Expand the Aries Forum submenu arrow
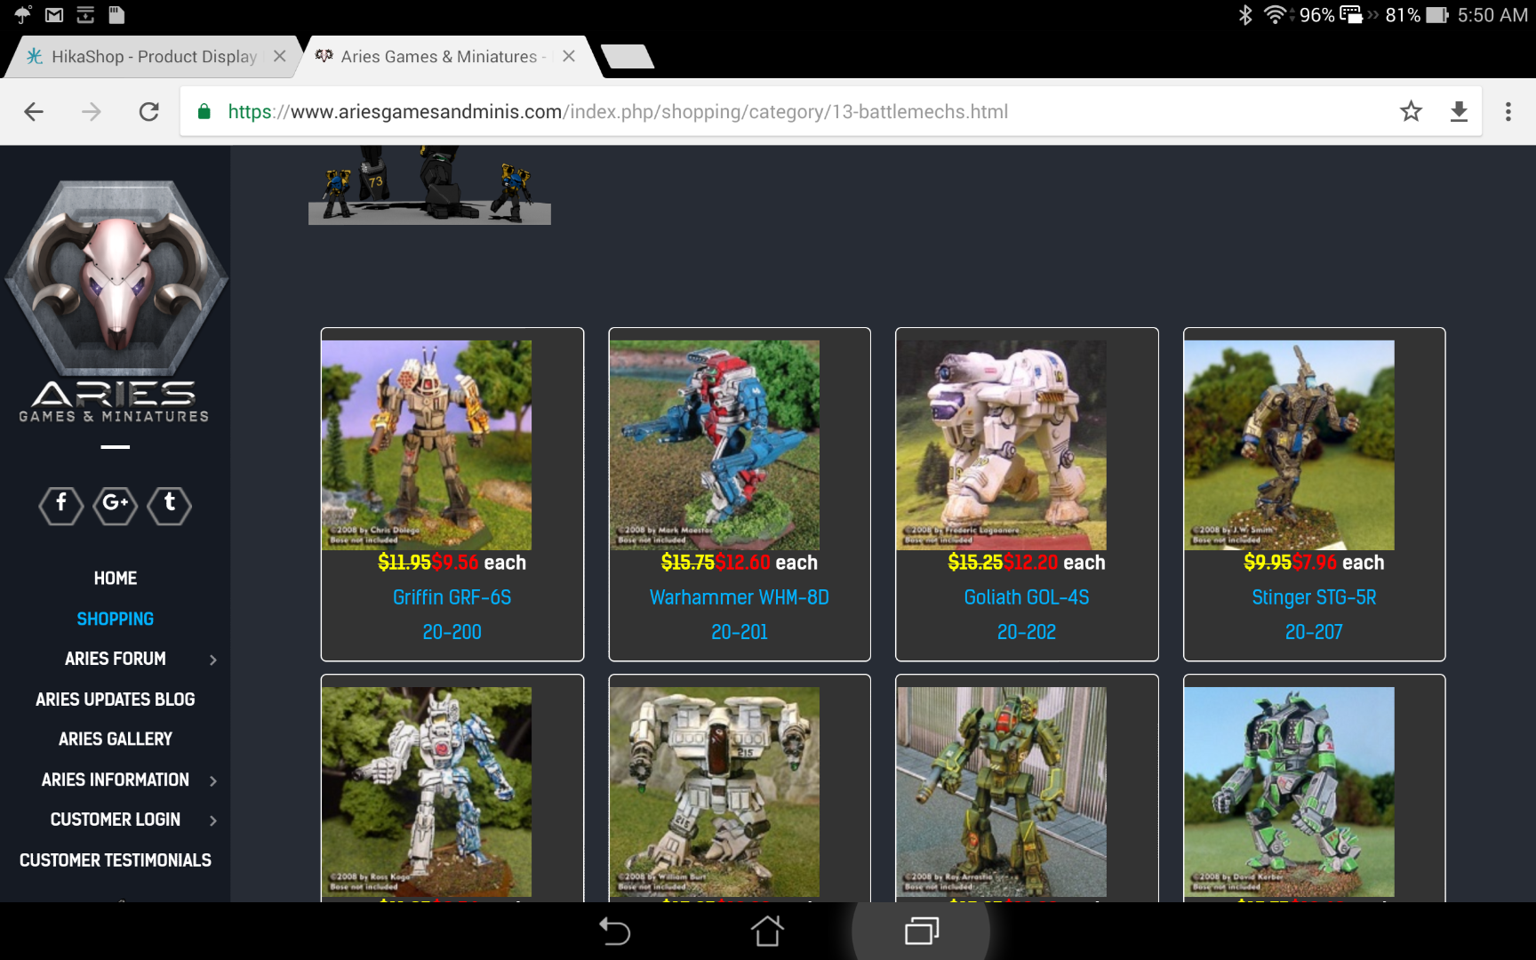The image size is (1536, 960). [213, 660]
